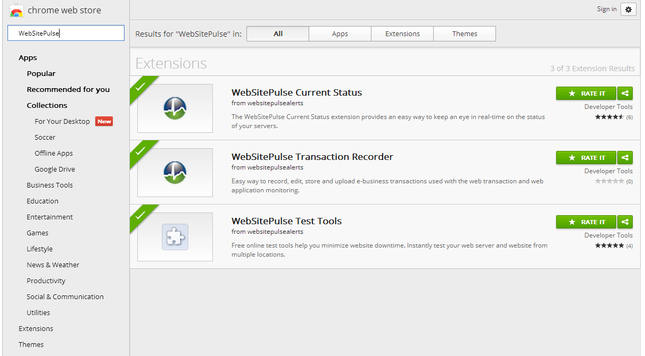Click star rating of WebSitePulse Current Status
This screenshot has height=356, width=645.
609,117
